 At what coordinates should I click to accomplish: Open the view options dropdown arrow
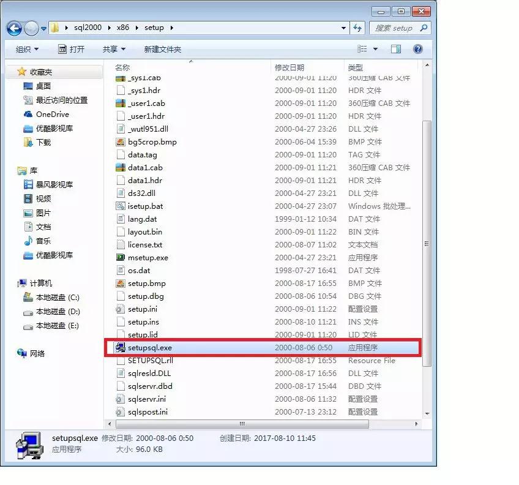point(375,49)
